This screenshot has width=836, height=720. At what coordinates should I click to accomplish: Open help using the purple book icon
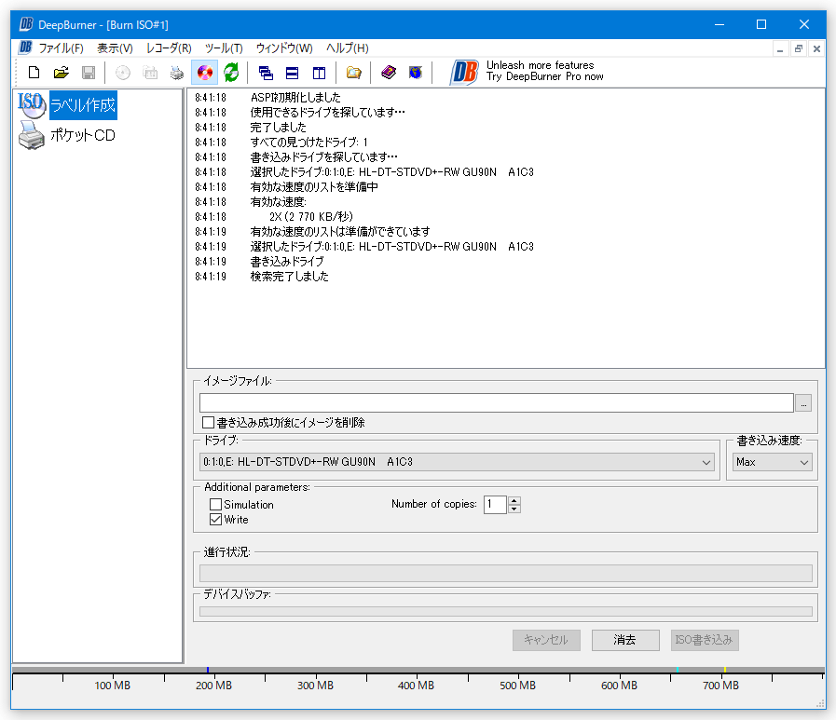(389, 73)
